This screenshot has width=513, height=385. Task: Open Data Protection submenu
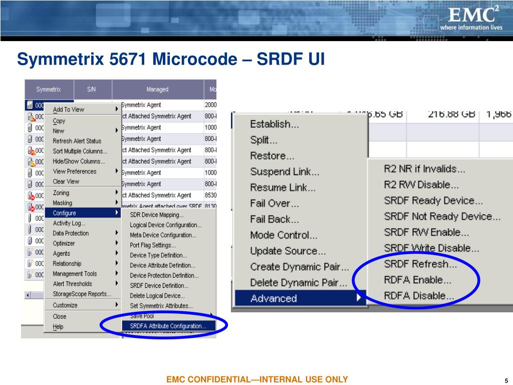pyautogui.click(x=83, y=234)
